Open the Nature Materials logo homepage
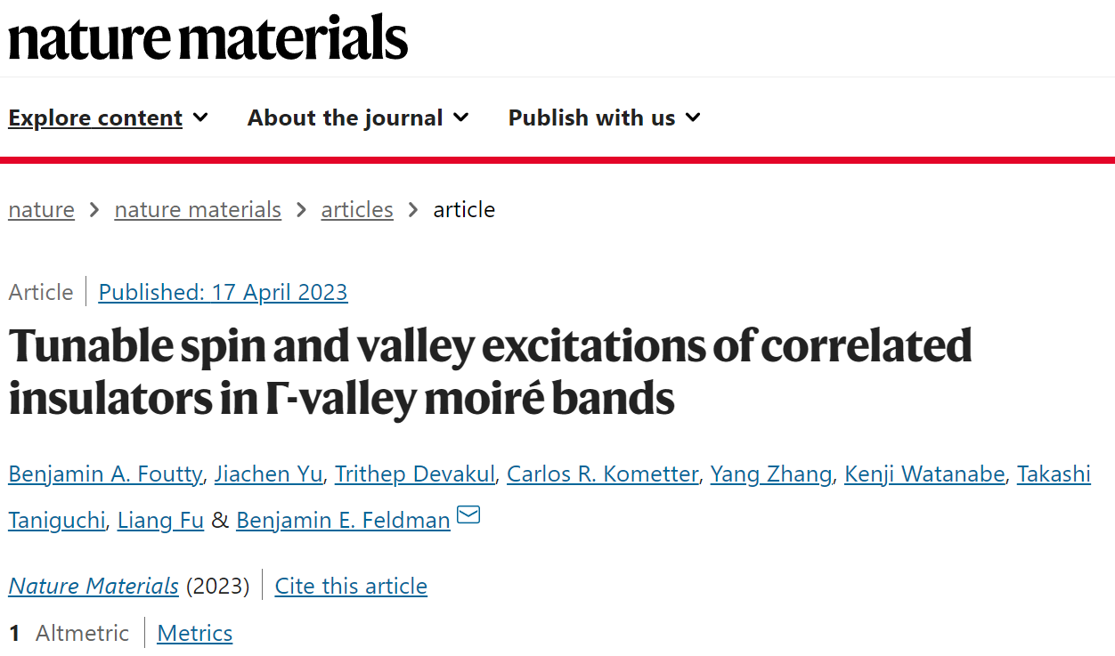The image size is (1115, 656). (x=208, y=37)
